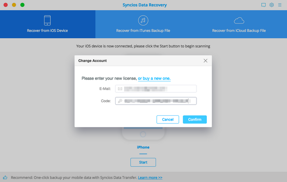Minimize the window with yellow button
The width and height of the screenshot is (287, 182).
14,5
